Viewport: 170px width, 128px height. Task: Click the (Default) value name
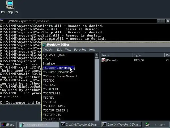pyautogui.click(x=112, y=60)
